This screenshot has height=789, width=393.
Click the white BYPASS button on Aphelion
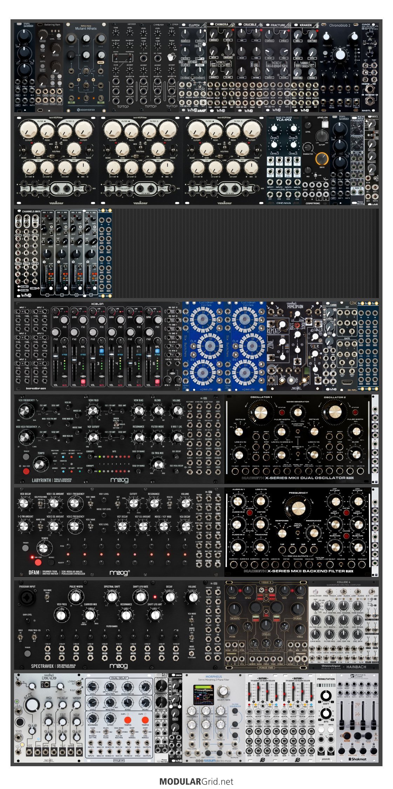[x=325, y=124]
